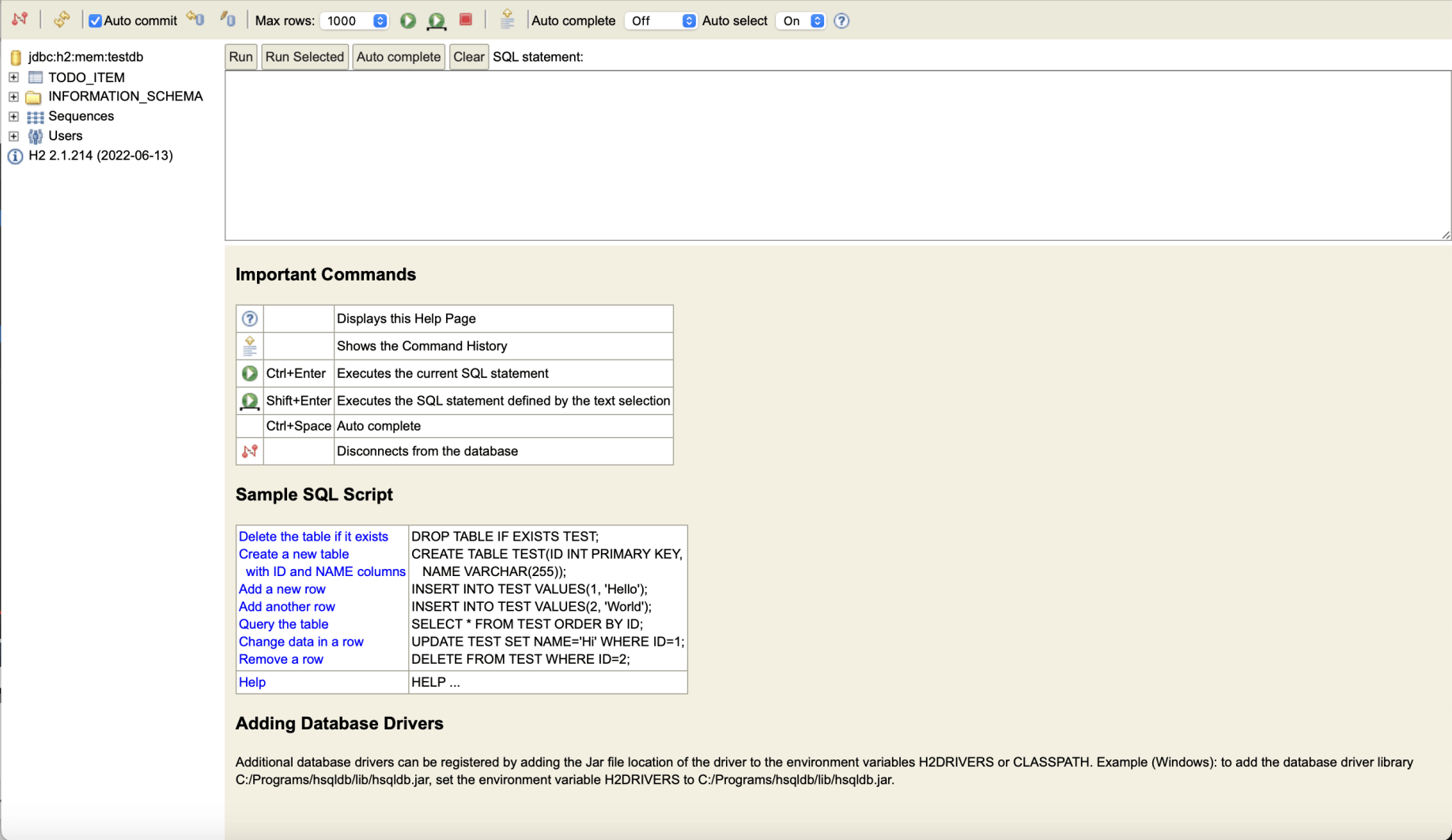Click the 'Remove a row' link
1452x840 pixels.
point(281,659)
